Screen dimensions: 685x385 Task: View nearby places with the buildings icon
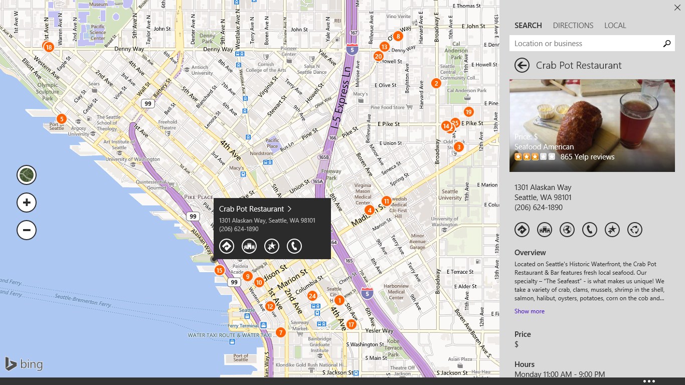[x=545, y=230]
